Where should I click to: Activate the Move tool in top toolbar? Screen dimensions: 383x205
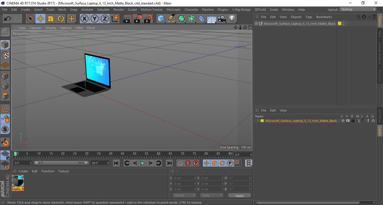pyautogui.click(x=41, y=19)
